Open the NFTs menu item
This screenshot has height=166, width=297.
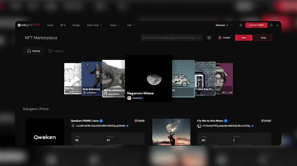click(63, 25)
